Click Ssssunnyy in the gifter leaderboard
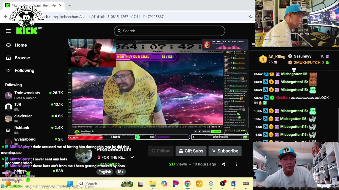The image size is (339, 190). click(x=302, y=56)
